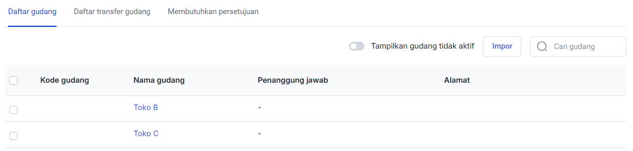This screenshot has width=633, height=151.
Task: Go to Membutuhkan persetujuan tab
Action: click(x=213, y=12)
